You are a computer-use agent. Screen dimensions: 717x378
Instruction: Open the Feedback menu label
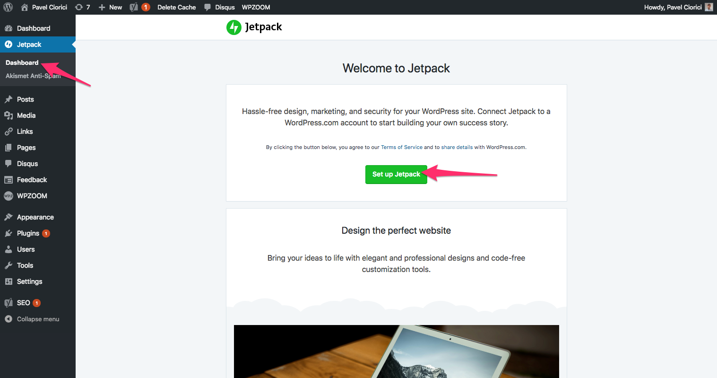(x=32, y=180)
